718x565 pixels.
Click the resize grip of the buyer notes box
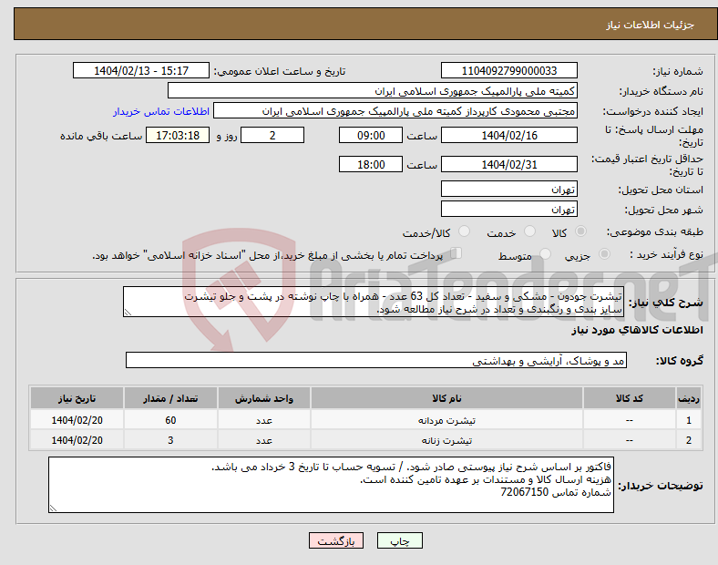pos(53,508)
